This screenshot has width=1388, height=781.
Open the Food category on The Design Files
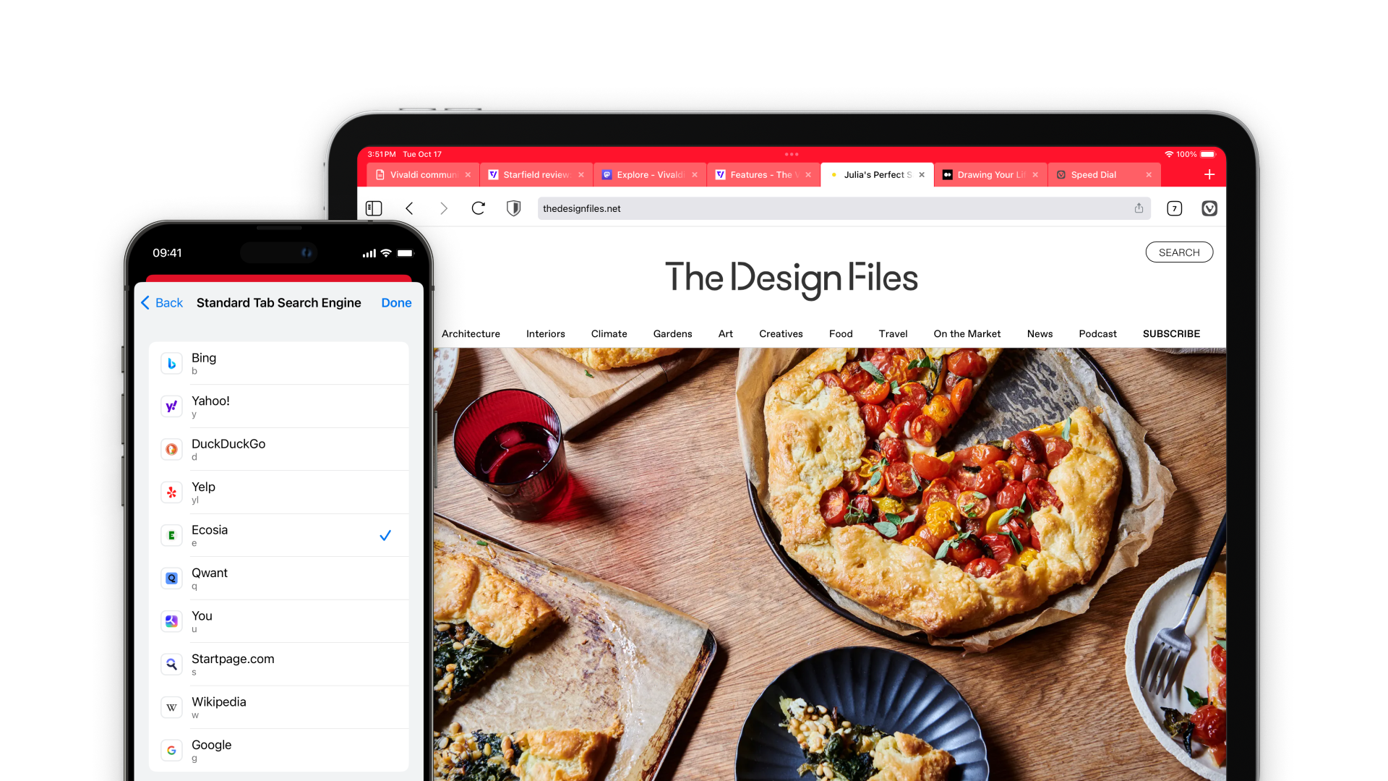pos(839,333)
